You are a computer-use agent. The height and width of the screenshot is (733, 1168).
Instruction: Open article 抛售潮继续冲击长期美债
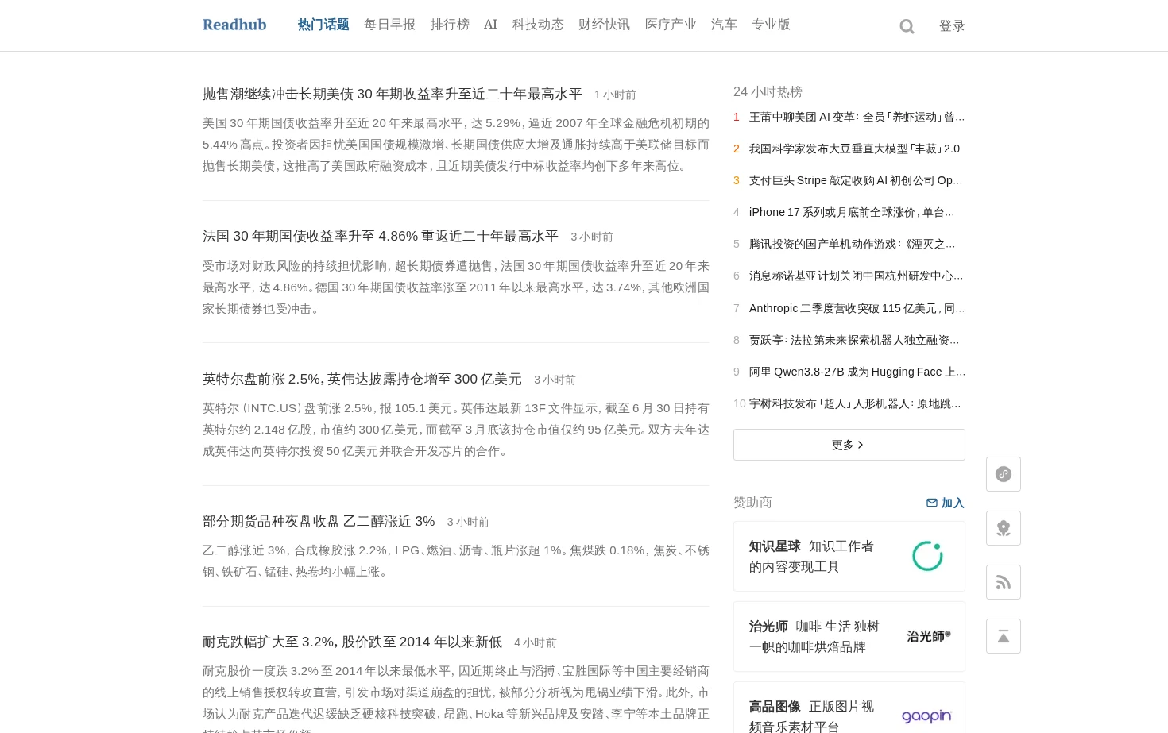pos(393,95)
